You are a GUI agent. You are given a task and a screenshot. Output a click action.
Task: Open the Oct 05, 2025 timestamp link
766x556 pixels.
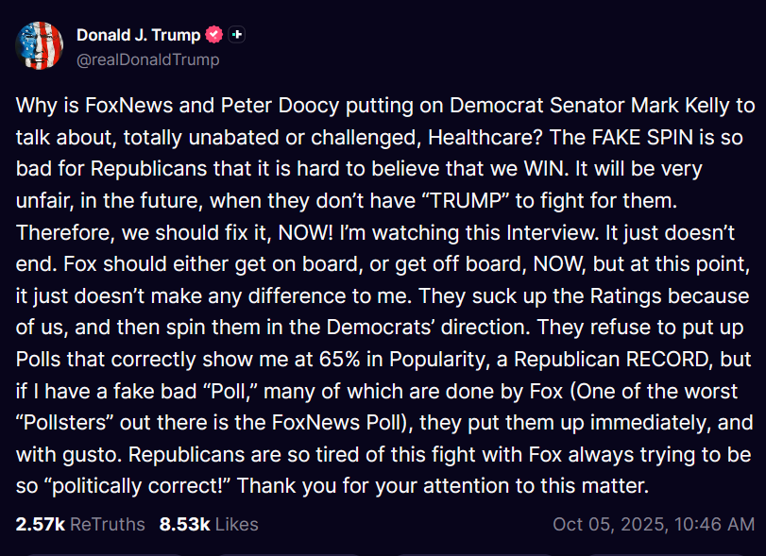coord(654,524)
